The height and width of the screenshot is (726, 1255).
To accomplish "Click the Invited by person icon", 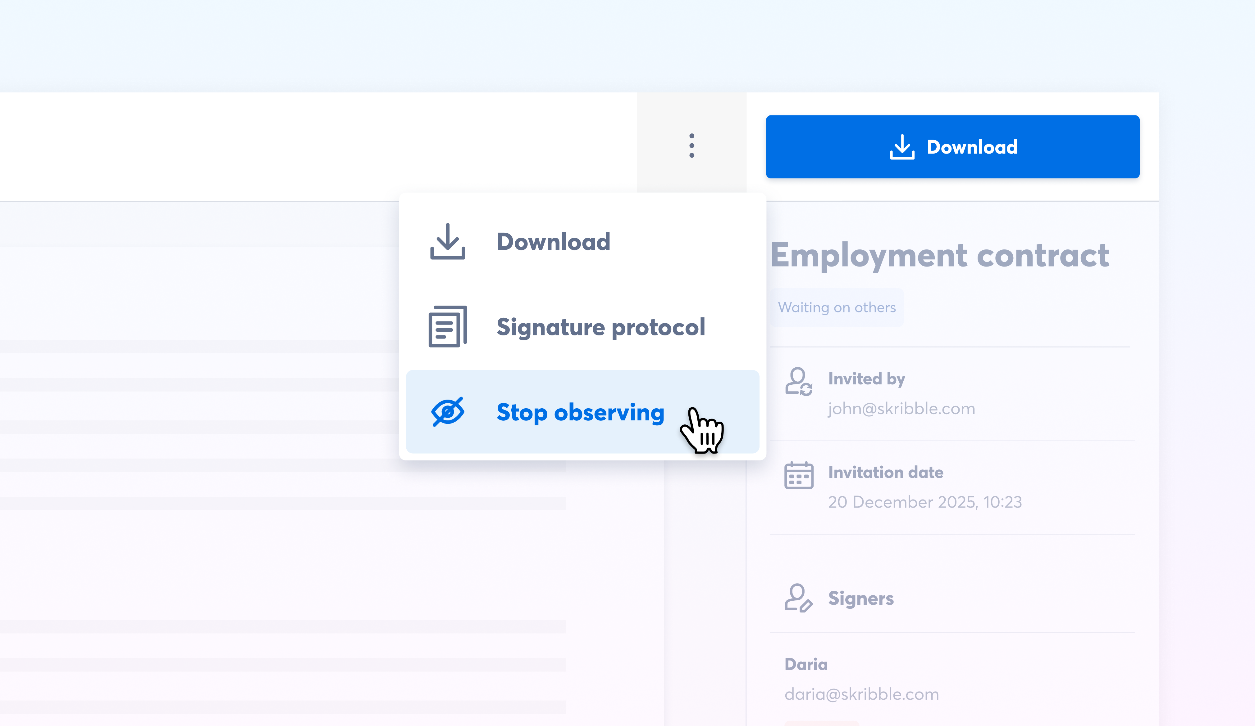I will click(x=799, y=382).
